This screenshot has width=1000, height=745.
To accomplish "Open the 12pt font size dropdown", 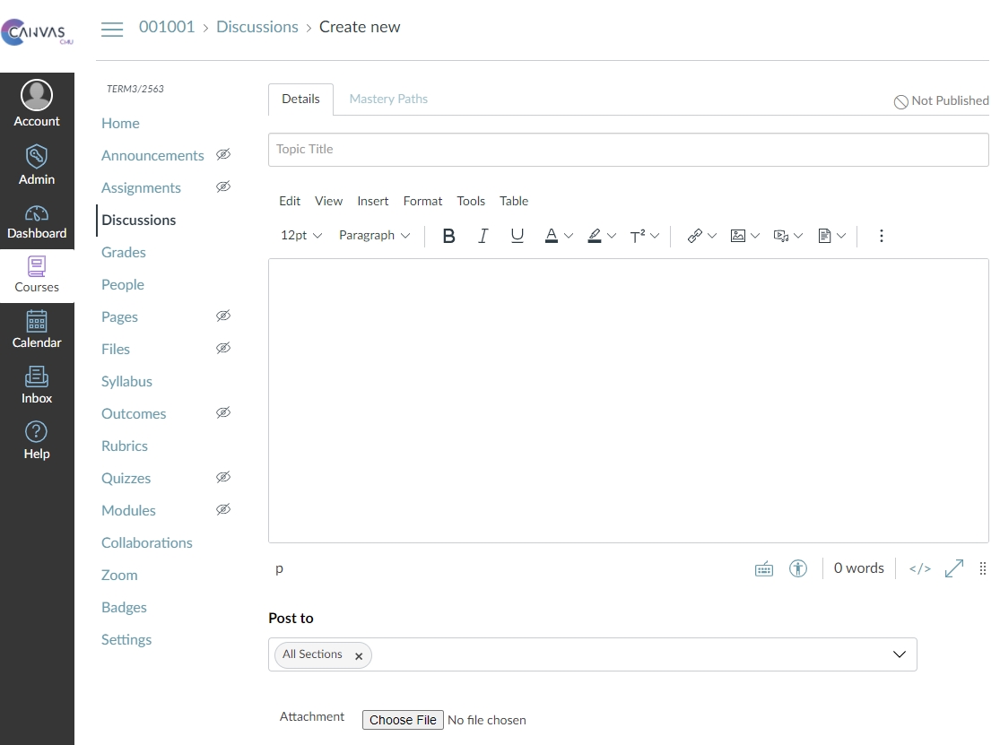I will (300, 236).
